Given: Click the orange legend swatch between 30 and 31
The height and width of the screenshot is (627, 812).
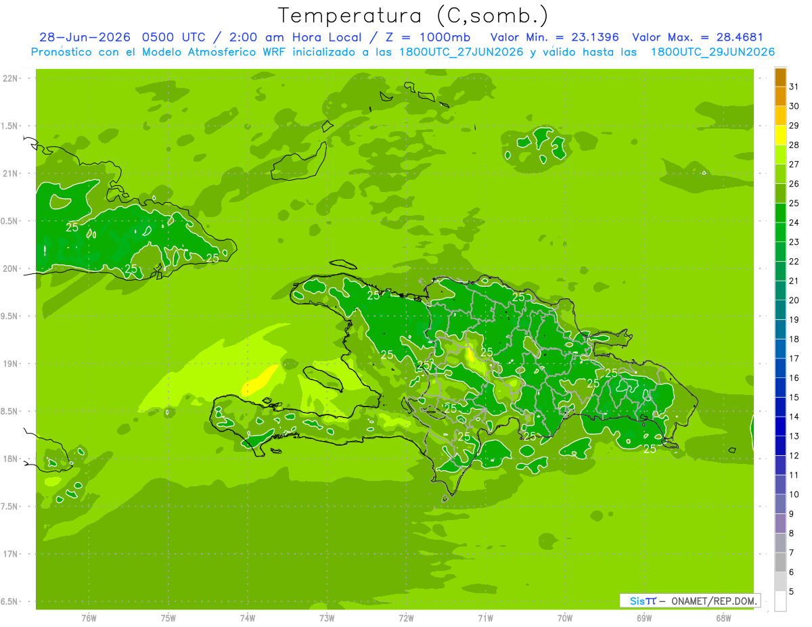Looking at the screenshot, I should coord(780,96).
